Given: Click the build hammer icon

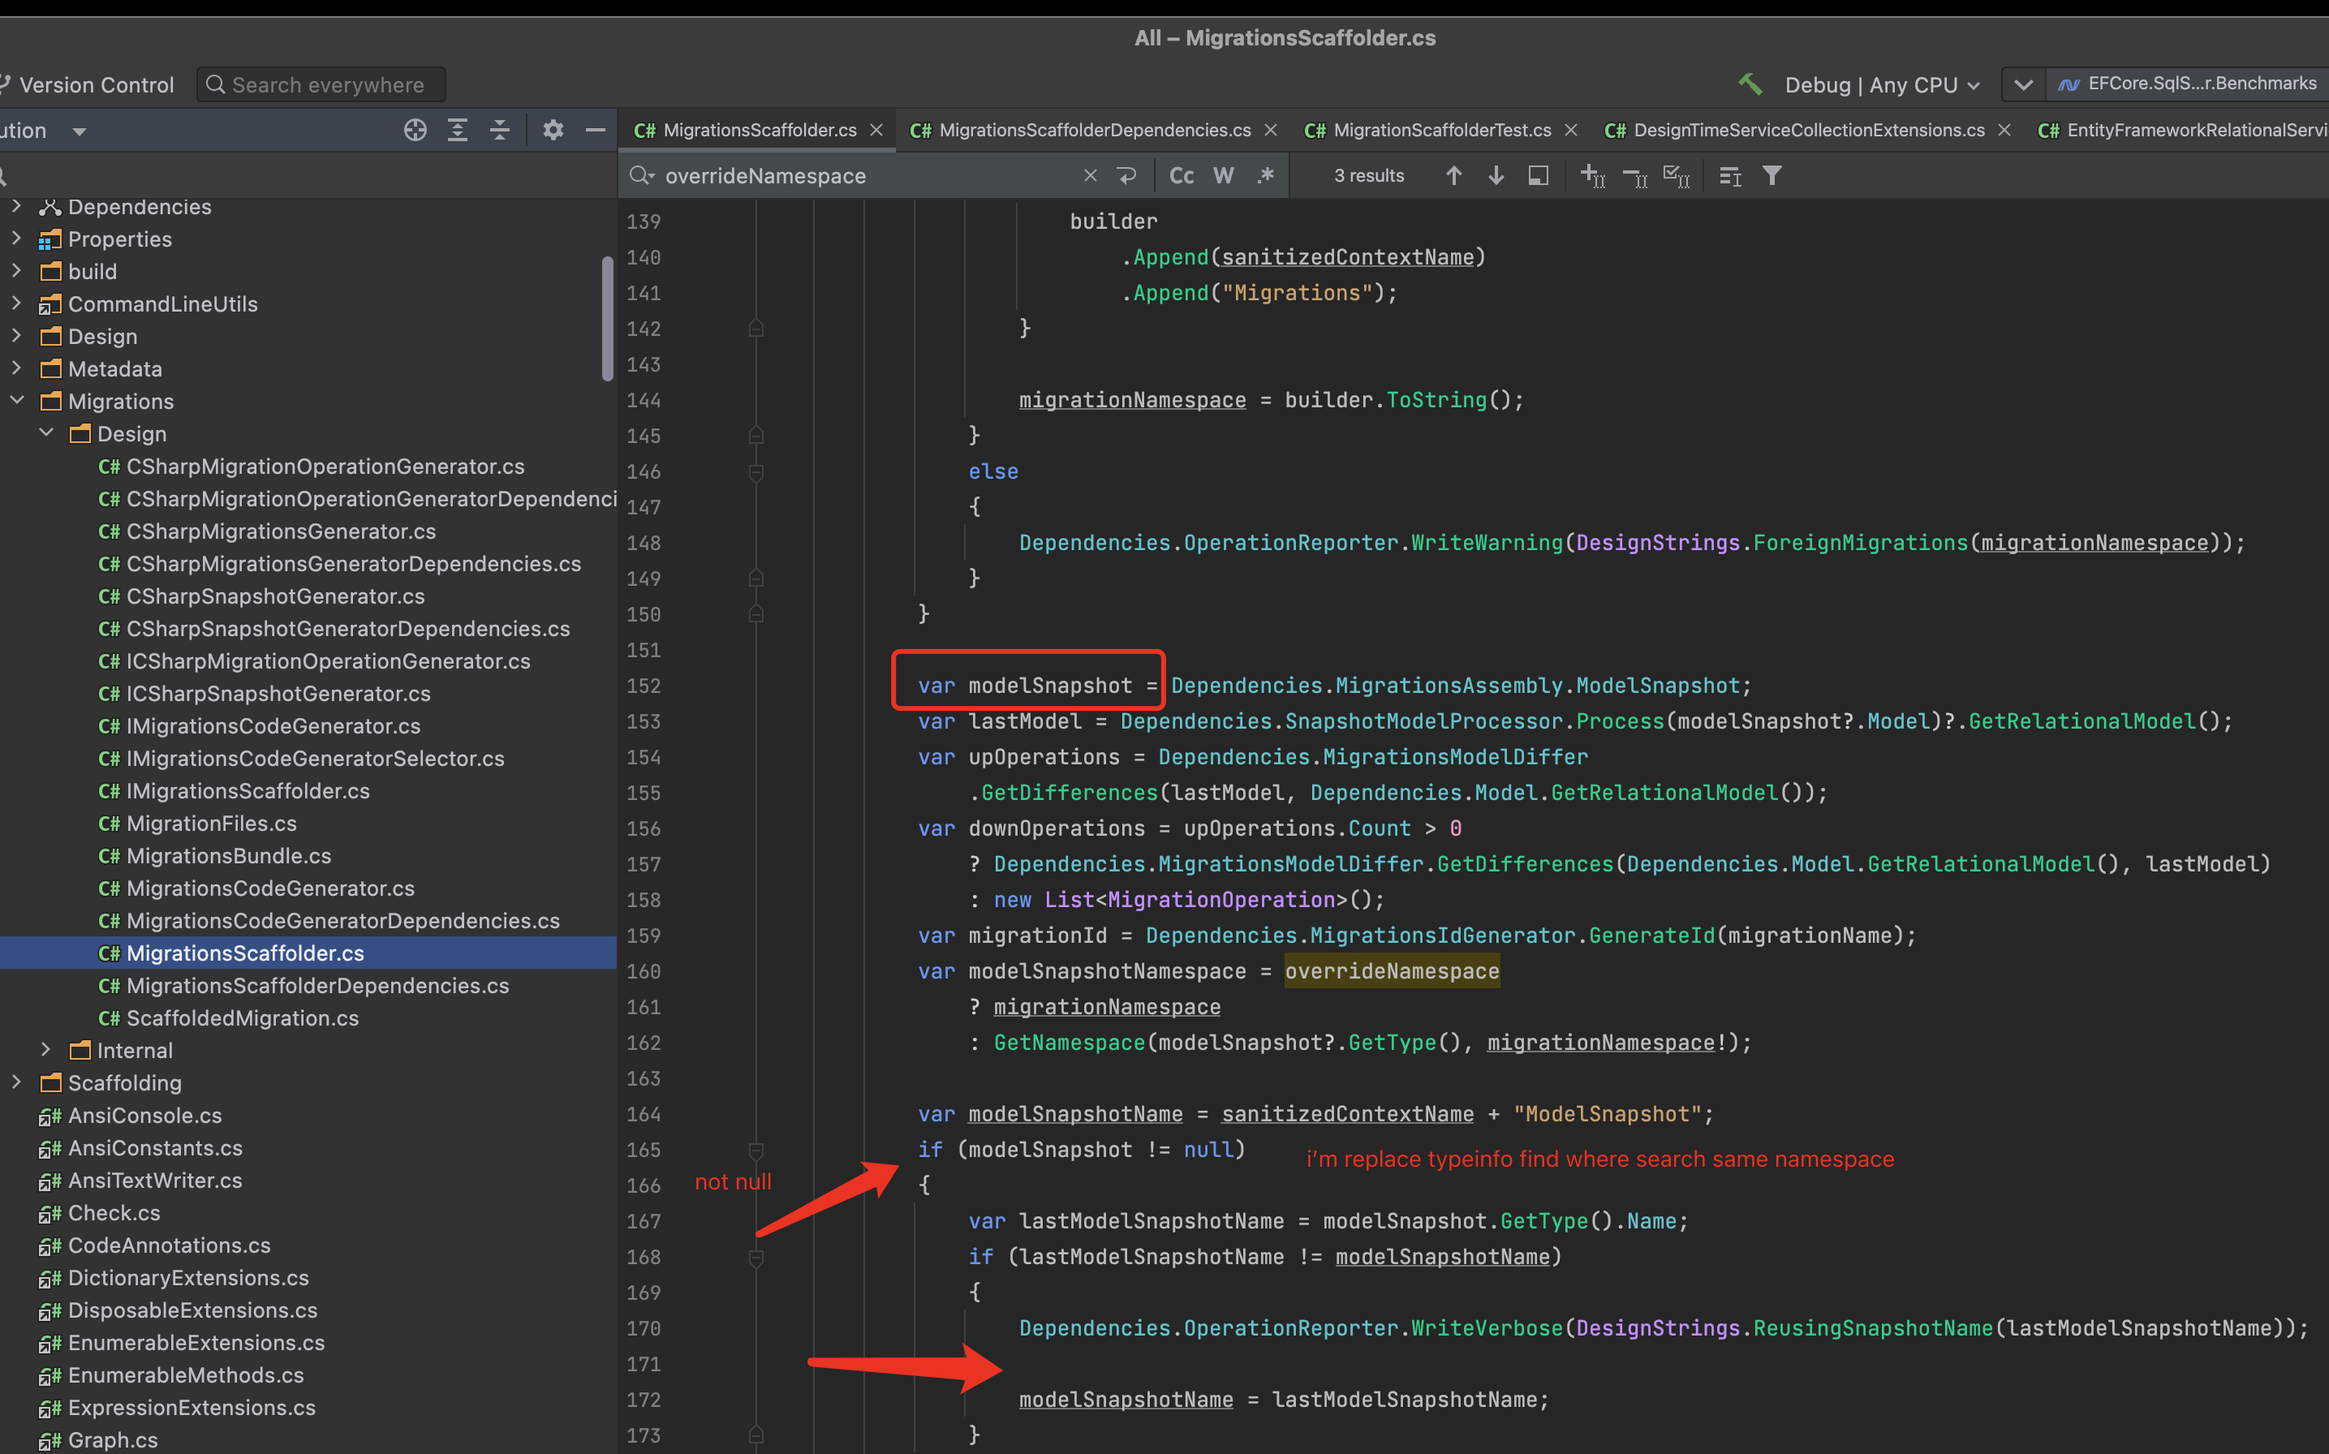Looking at the screenshot, I should coord(1750,84).
